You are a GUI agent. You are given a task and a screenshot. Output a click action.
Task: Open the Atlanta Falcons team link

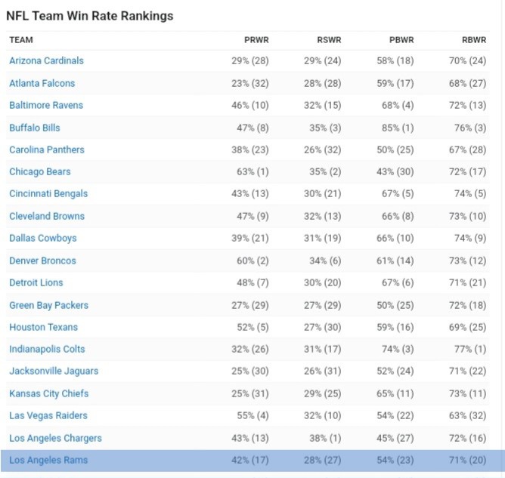(x=42, y=83)
